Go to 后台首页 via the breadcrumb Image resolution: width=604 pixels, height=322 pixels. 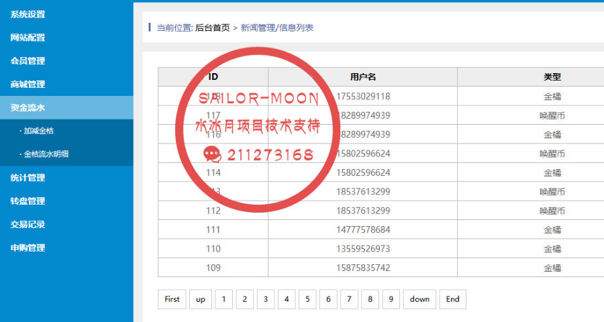pos(212,28)
